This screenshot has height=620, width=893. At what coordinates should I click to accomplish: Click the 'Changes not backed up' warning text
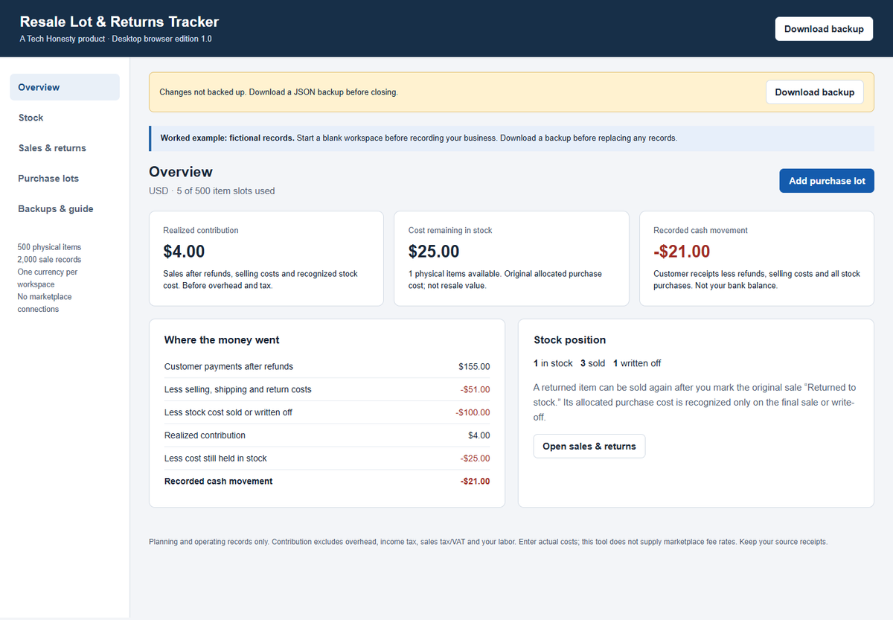(278, 92)
